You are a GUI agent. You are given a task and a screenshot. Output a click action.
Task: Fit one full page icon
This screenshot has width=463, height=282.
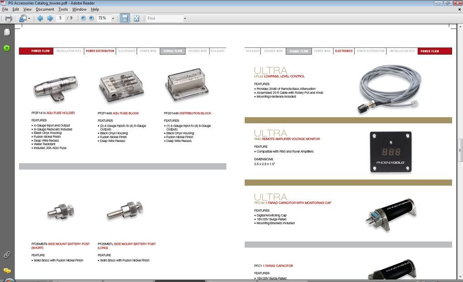point(136,18)
